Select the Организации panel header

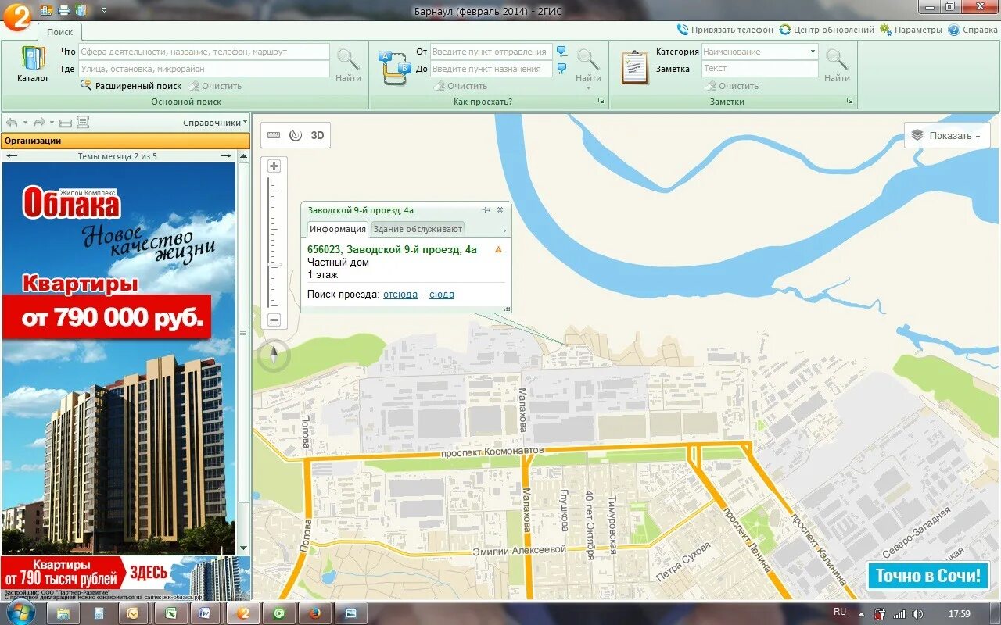(126, 141)
